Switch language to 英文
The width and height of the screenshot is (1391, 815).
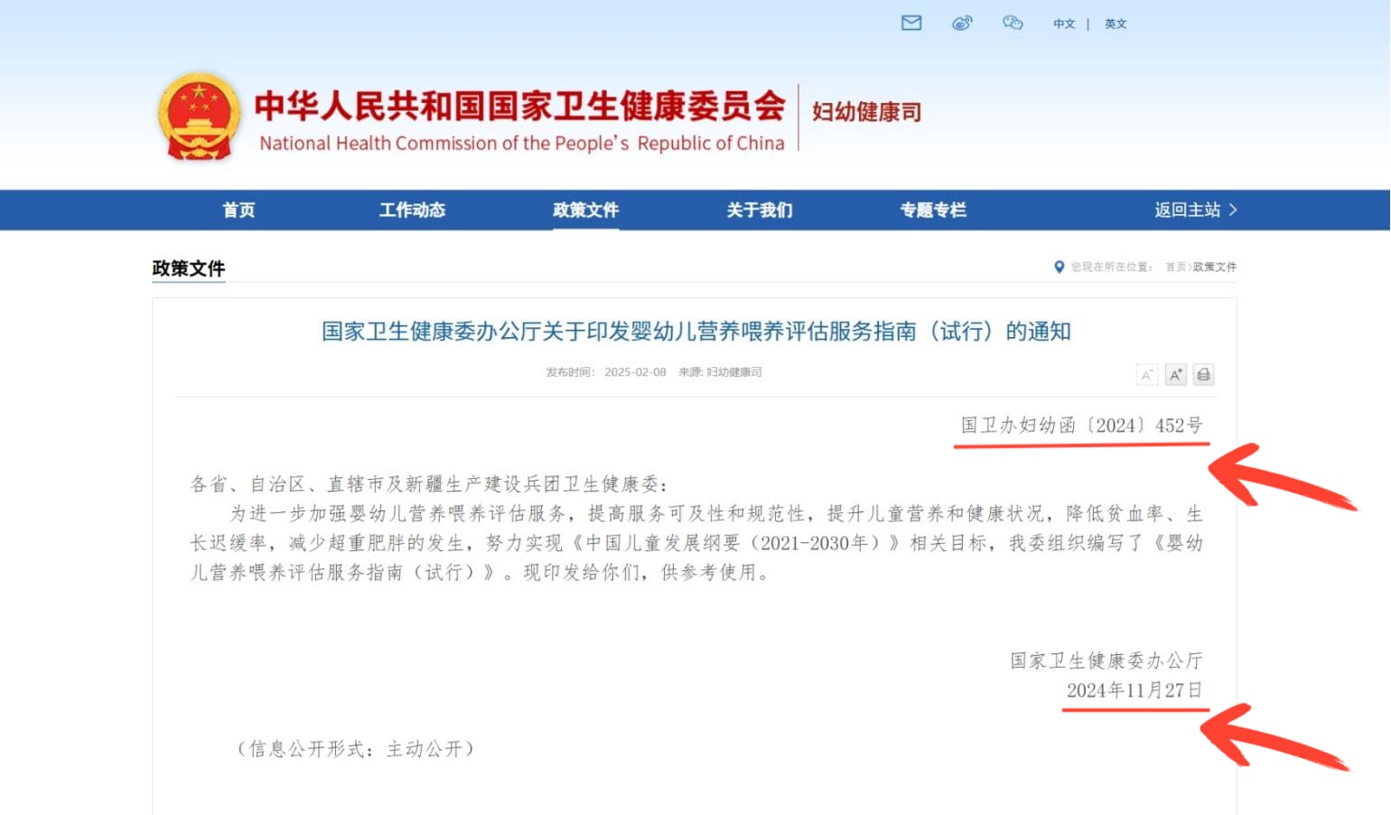[x=1116, y=24]
